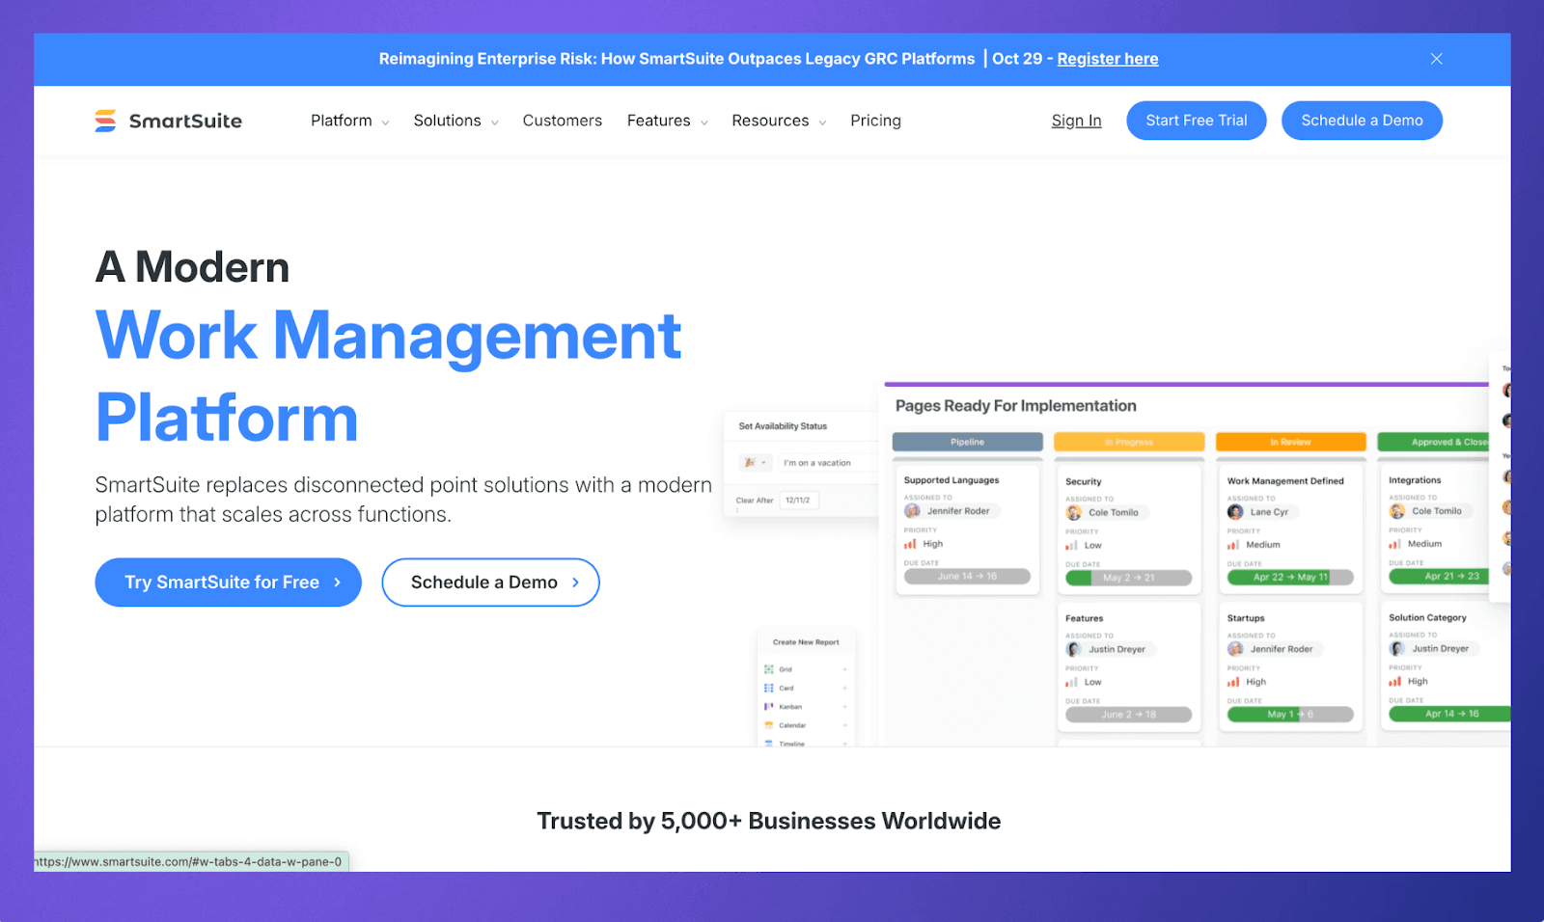The height and width of the screenshot is (922, 1544).
Task: Expand the Platform menu chevron
Action: [385, 122]
